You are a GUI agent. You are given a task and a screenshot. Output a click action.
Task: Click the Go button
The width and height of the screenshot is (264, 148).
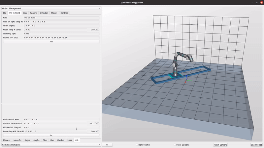51,135
